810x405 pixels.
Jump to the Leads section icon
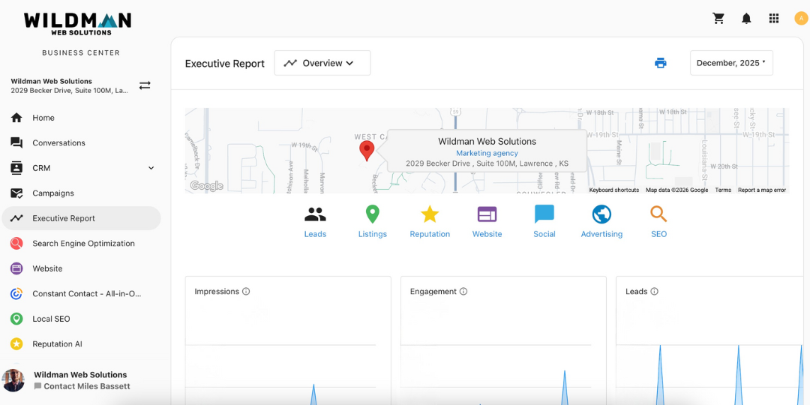click(315, 215)
